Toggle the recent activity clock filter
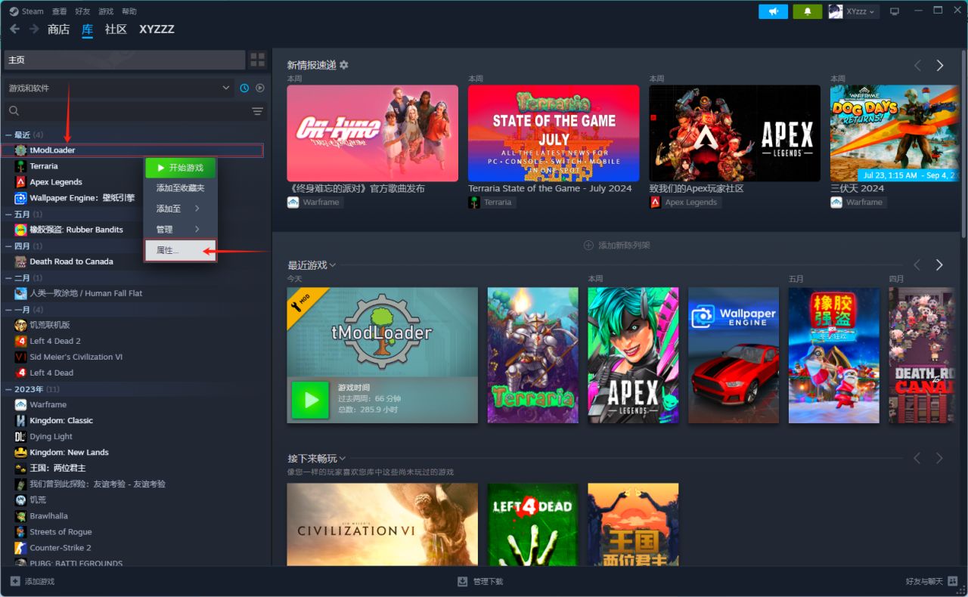 (244, 88)
